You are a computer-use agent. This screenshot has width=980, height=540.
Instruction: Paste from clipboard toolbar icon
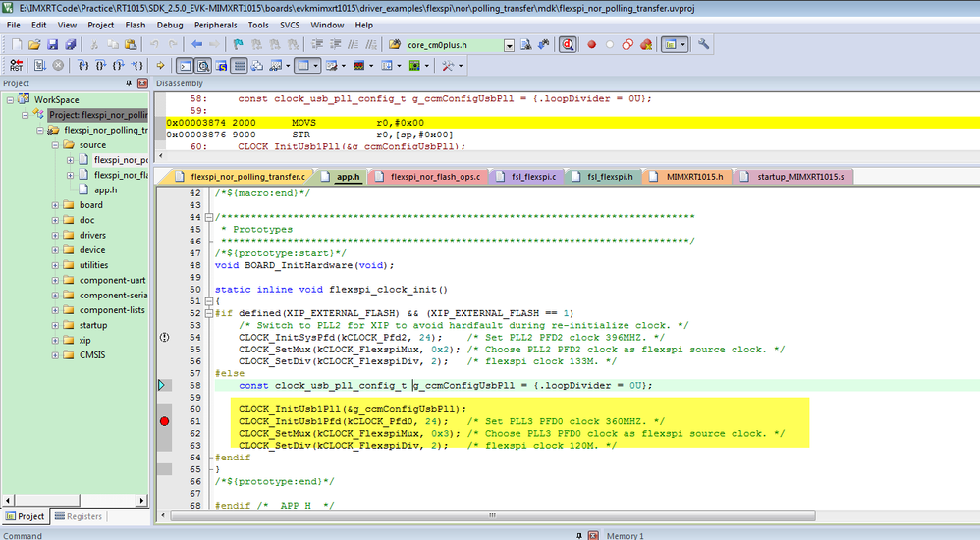131,45
